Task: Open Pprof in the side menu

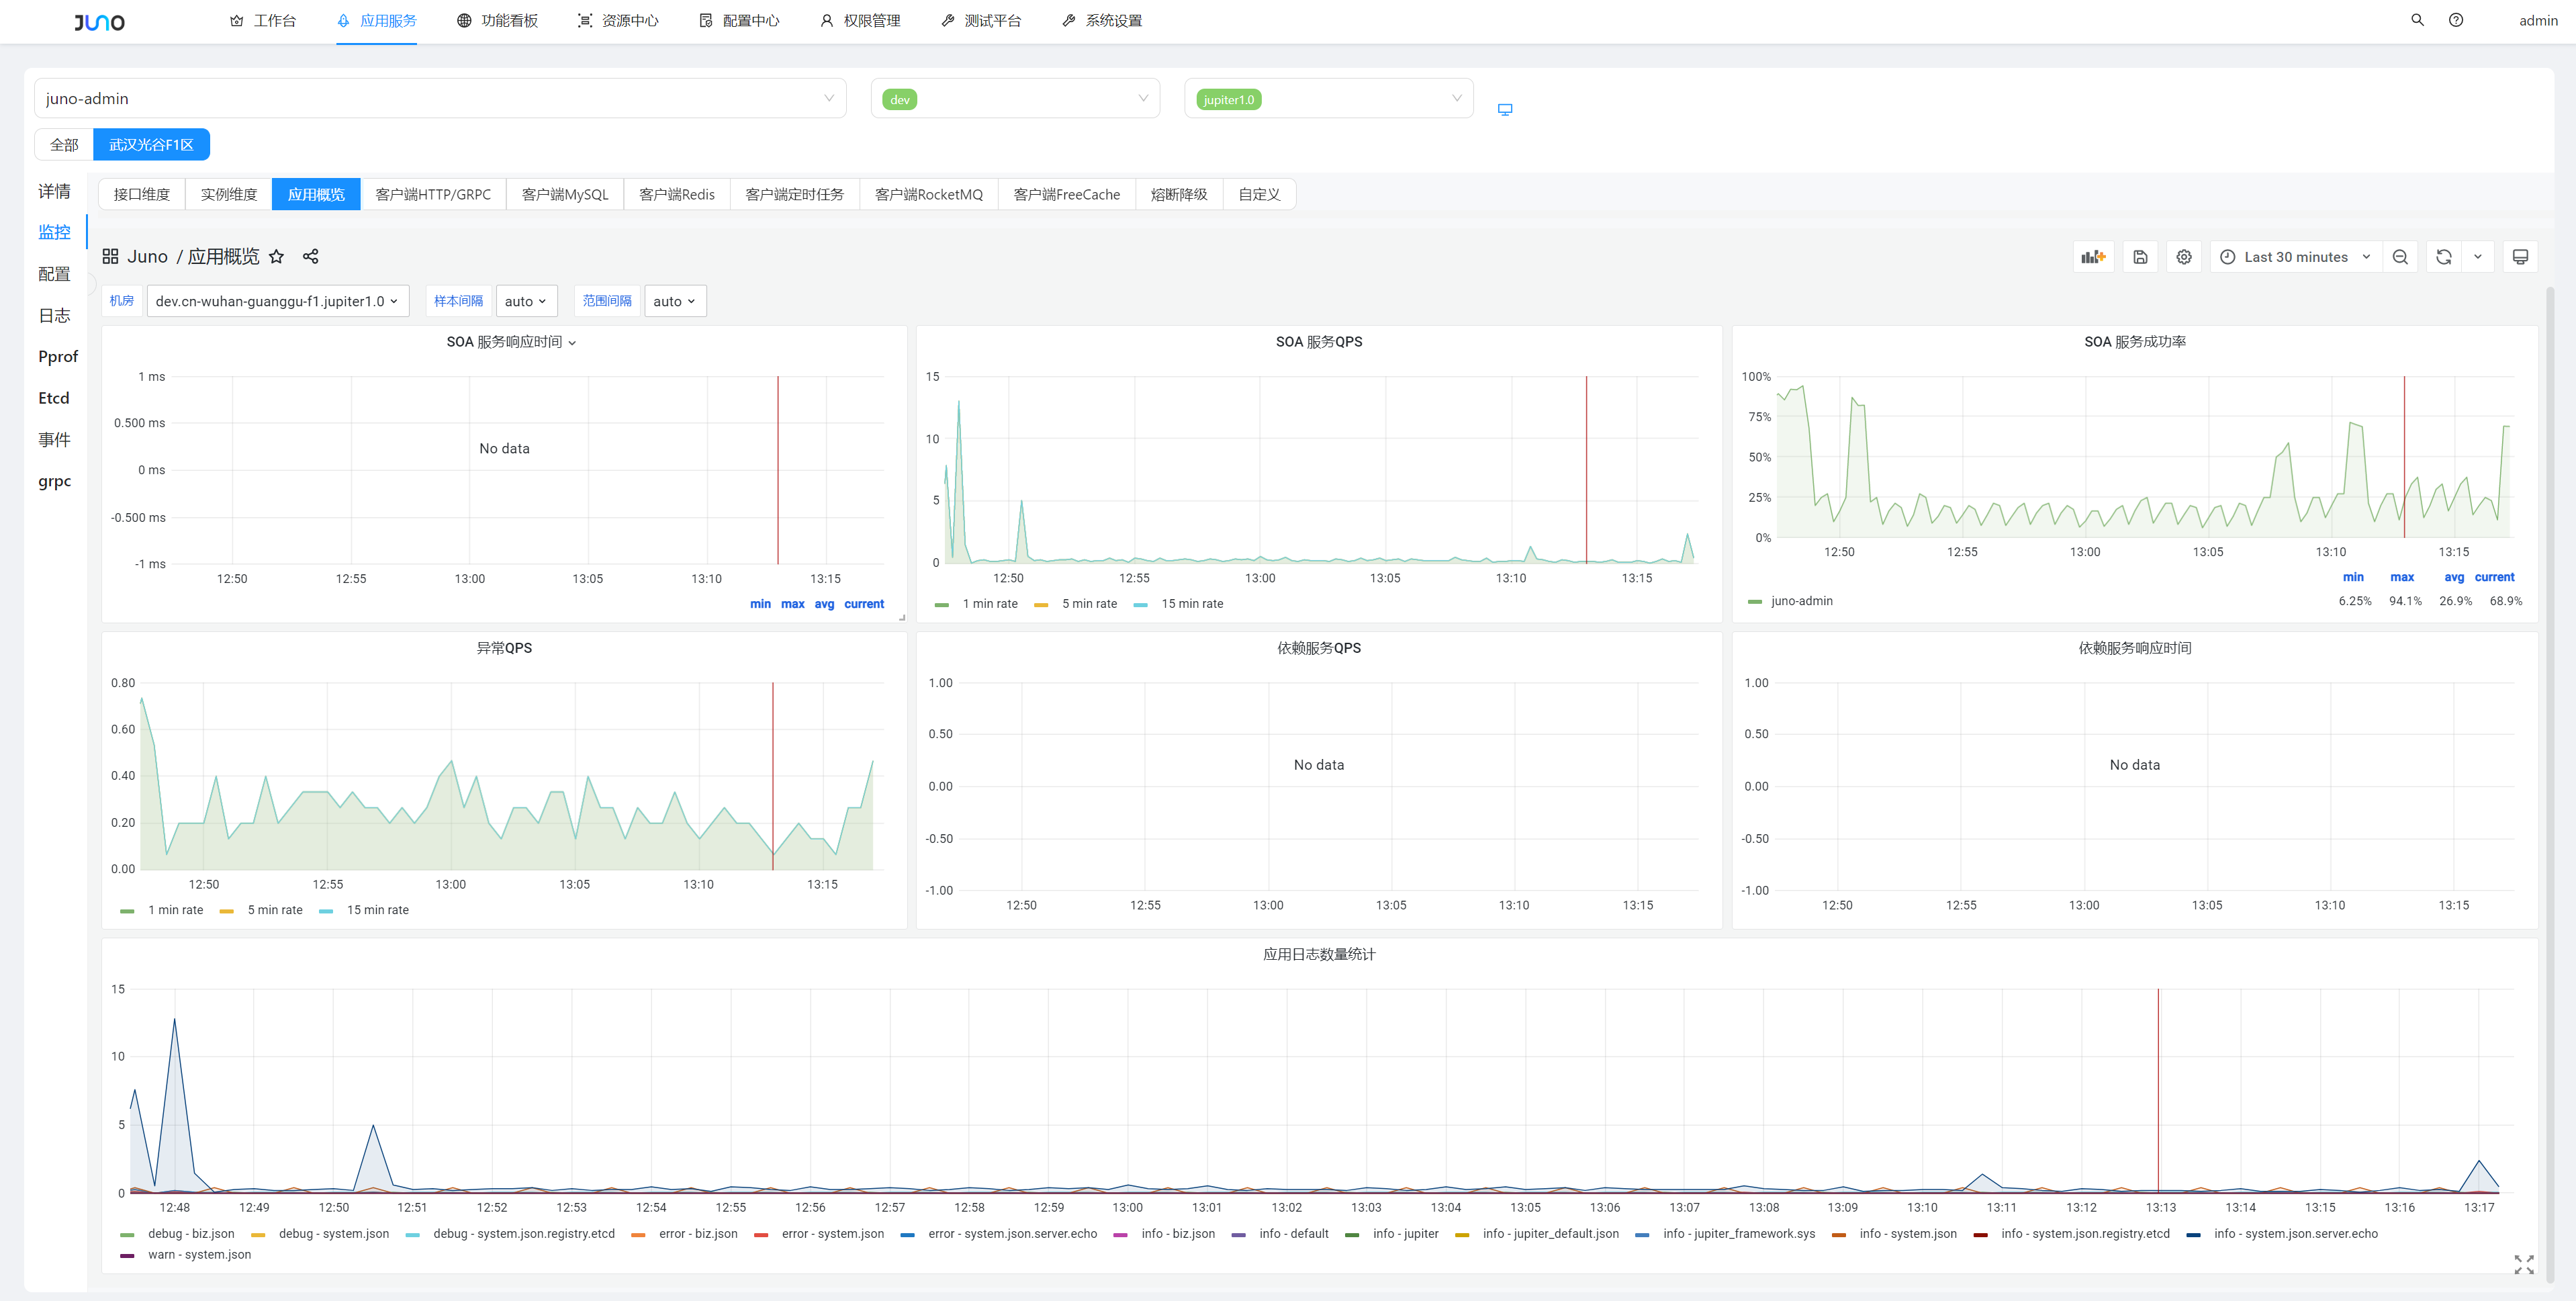Action: 58,357
